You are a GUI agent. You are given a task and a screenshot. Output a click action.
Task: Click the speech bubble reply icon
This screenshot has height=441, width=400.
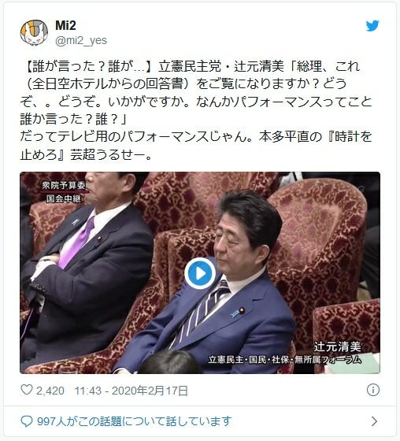pyautogui.click(x=27, y=421)
